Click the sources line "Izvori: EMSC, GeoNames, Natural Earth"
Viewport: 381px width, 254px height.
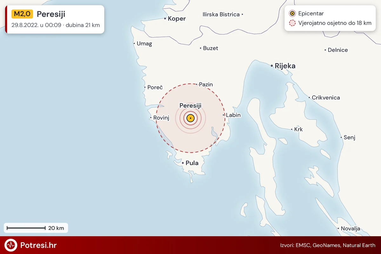coord(328,245)
